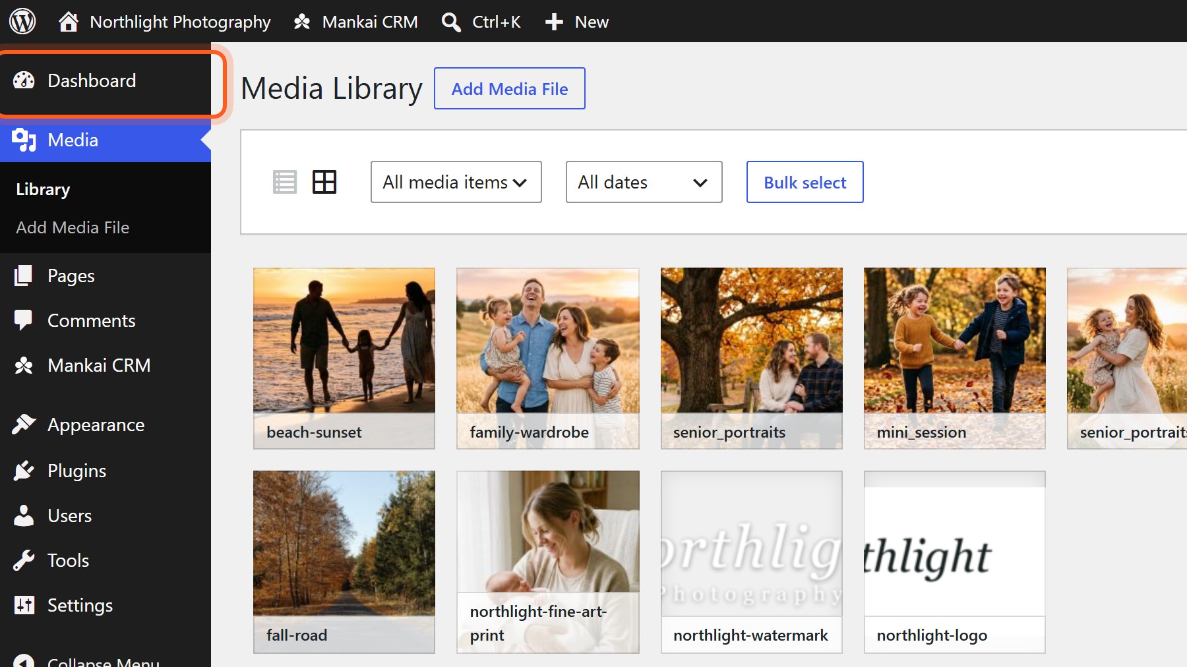The width and height of the screenshot is (1187, 667).
Task: Click the Dashboard gauge icon
Action: pyautogui.click(x=24, y=80)
